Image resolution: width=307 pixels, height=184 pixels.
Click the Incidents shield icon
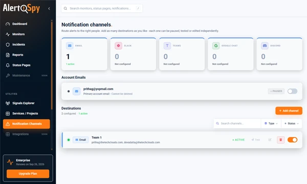pyautogui.click(x=8, y=44)
